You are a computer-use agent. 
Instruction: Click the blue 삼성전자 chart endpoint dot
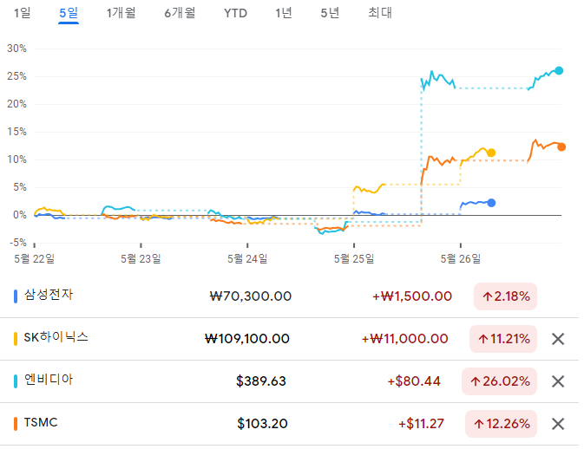coord(492,203)
